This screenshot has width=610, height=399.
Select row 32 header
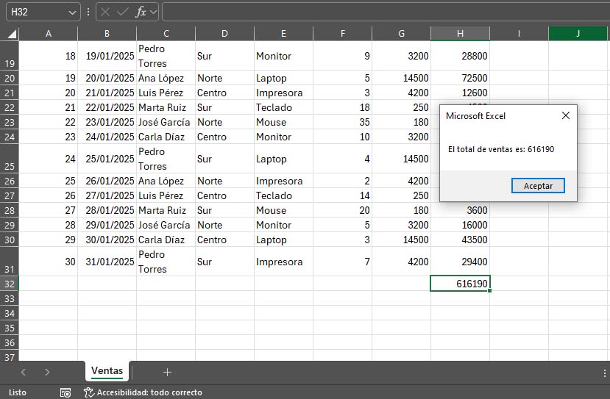pos(10,284)
